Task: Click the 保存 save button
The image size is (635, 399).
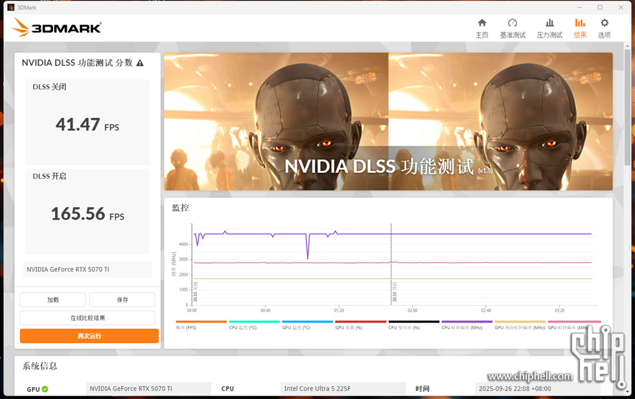Action: [x=122, y=300]
